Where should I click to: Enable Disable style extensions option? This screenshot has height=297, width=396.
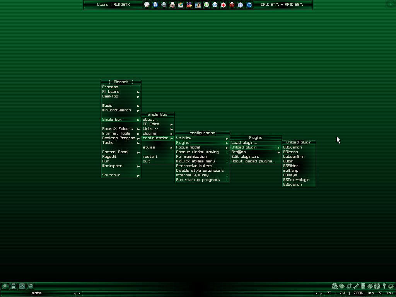(200, 171)
